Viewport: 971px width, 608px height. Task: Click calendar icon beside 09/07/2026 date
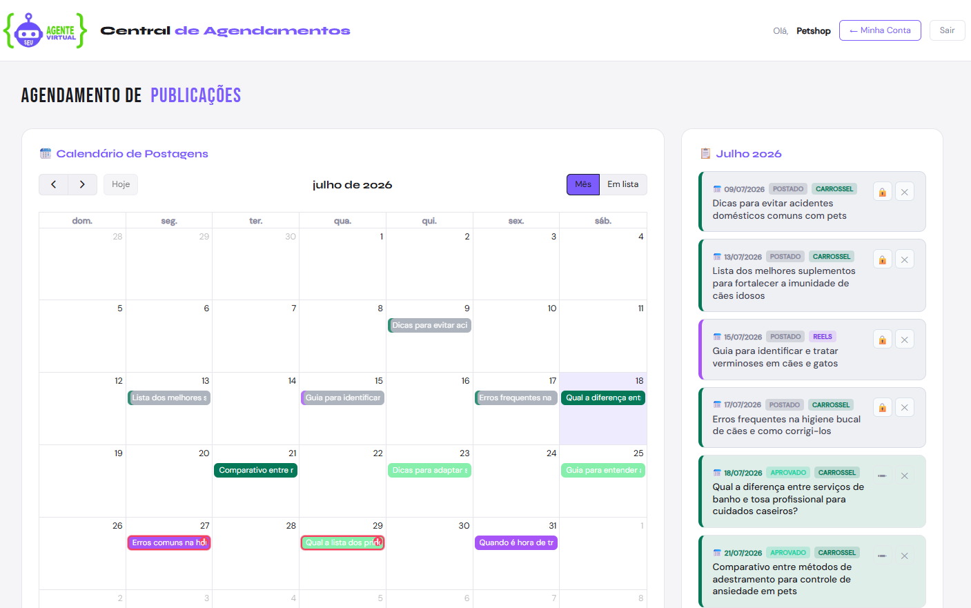(717, 189)
